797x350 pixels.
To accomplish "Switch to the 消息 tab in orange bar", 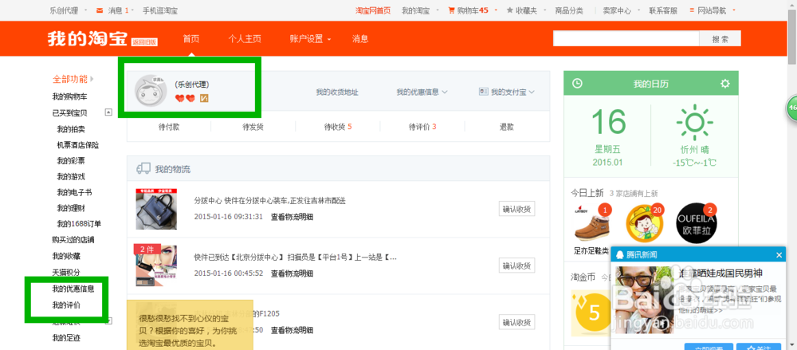I will (360, 38).
